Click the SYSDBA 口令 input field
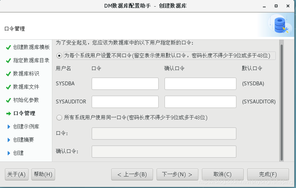Image resolution: width=296 pixels, height=188 pixels. coord(125,84)
